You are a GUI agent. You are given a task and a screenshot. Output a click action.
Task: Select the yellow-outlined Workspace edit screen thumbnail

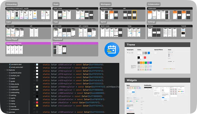click(134, 15)
